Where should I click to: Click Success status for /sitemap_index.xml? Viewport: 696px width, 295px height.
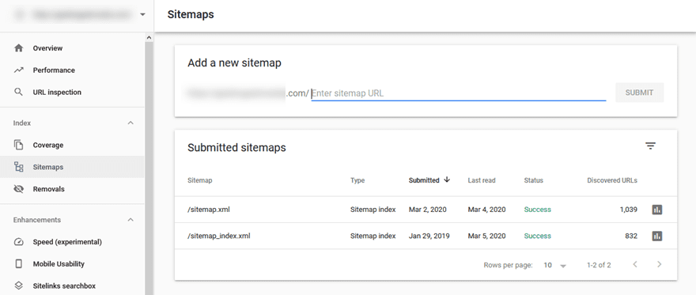pyautogui.click(x=538, y=236)
